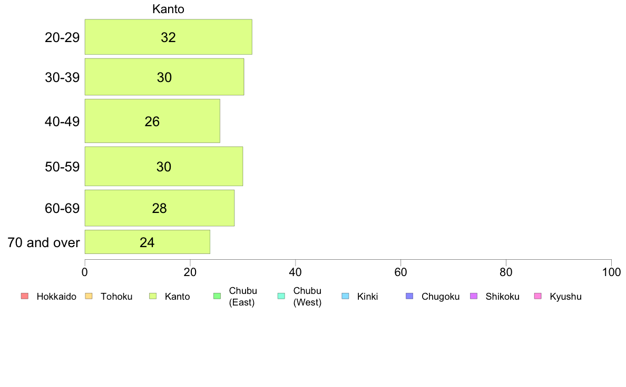Select the 70 and over bar
The height and width of the screenshot is (387, 626).
[x=148, y=242]
